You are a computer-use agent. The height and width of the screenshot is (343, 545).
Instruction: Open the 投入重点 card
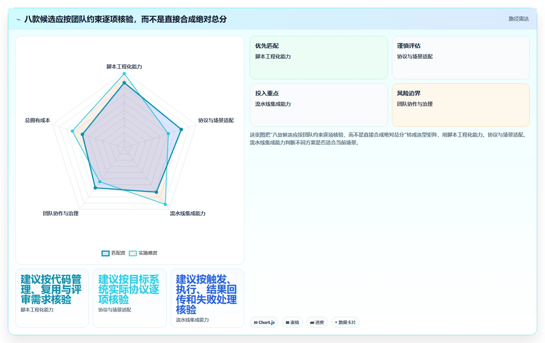pos(319,105)
